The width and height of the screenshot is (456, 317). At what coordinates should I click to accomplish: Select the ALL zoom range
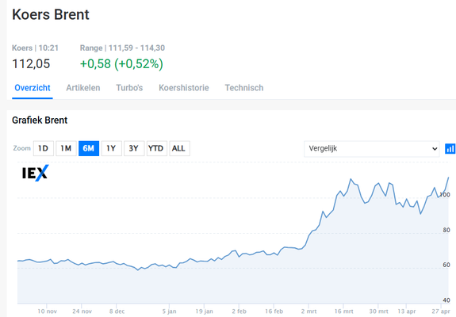179,148
